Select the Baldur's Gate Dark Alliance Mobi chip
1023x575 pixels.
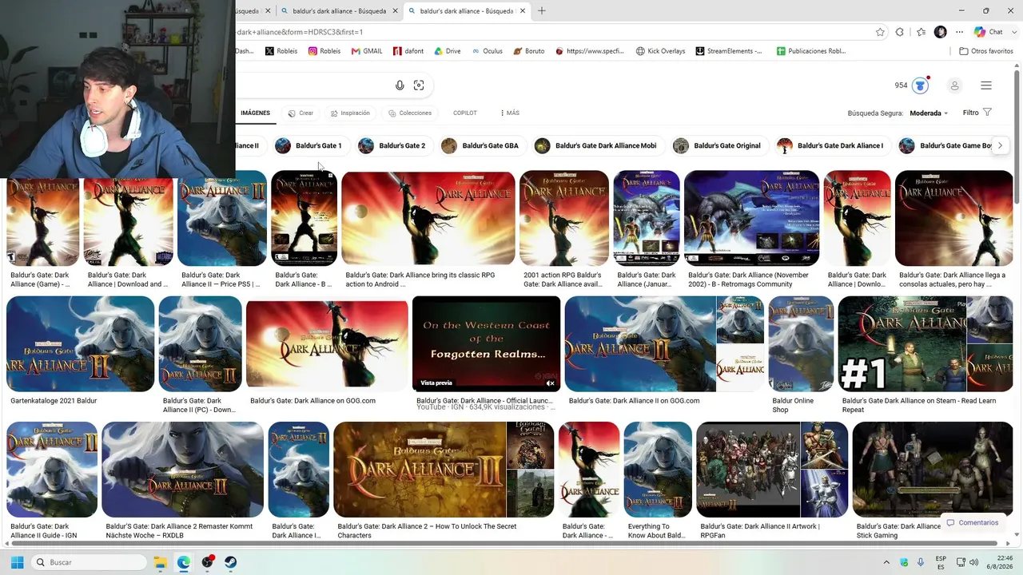pyautogui.click(x=597, y=145)
